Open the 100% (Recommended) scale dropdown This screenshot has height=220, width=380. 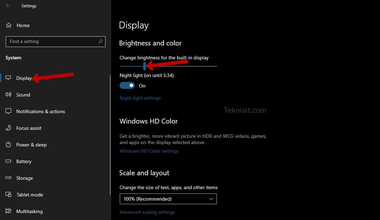[x=168, y=199]
